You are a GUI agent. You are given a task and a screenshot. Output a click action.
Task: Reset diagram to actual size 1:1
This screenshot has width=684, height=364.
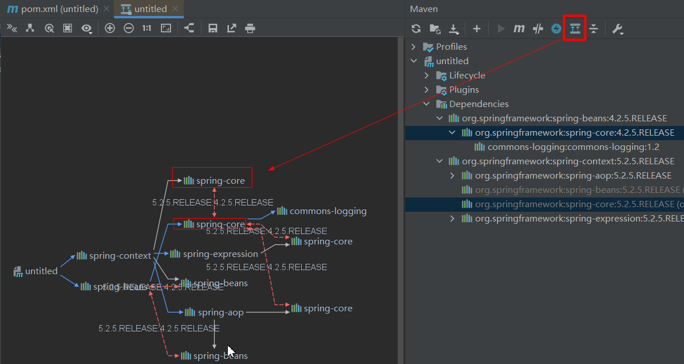coord(147,29)
